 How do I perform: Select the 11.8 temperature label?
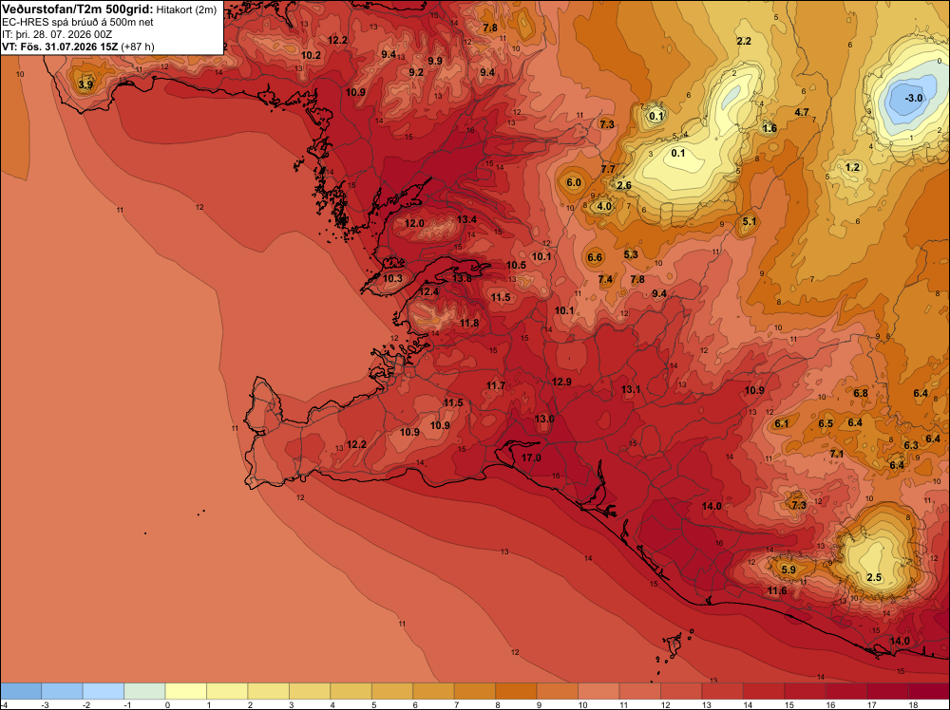(469, 324)
